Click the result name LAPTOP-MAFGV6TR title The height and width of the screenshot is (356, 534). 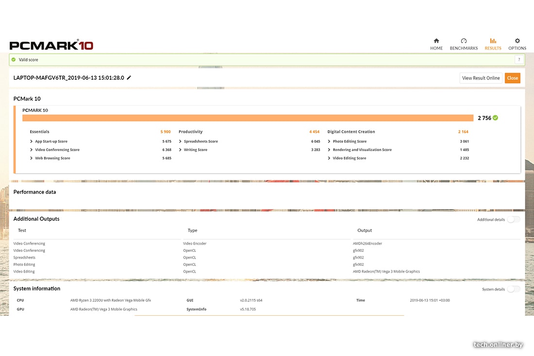pyautogui.click(x=68, y=78)
